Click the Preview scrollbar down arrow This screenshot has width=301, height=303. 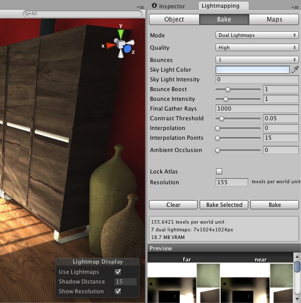[x=297, y=299]
